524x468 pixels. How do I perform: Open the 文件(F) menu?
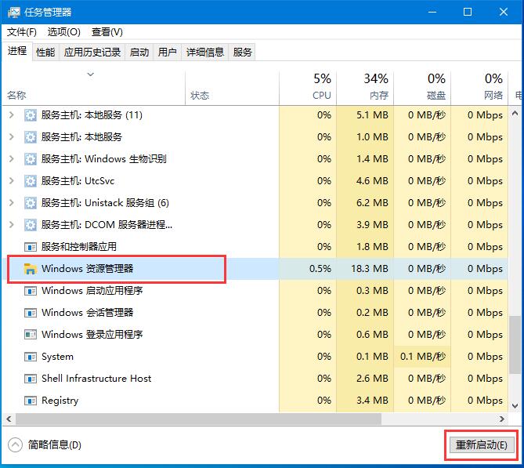coord(22,32)
